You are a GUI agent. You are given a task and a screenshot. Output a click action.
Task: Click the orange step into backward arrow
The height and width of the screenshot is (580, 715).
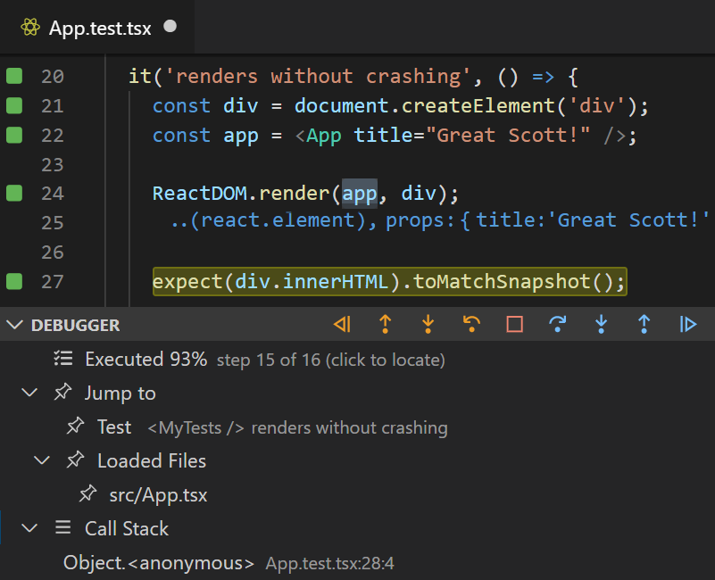(428, 324)
